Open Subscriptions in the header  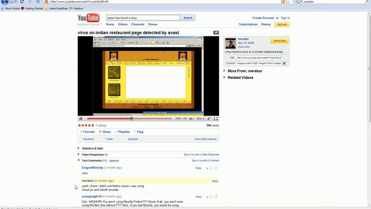248,24
